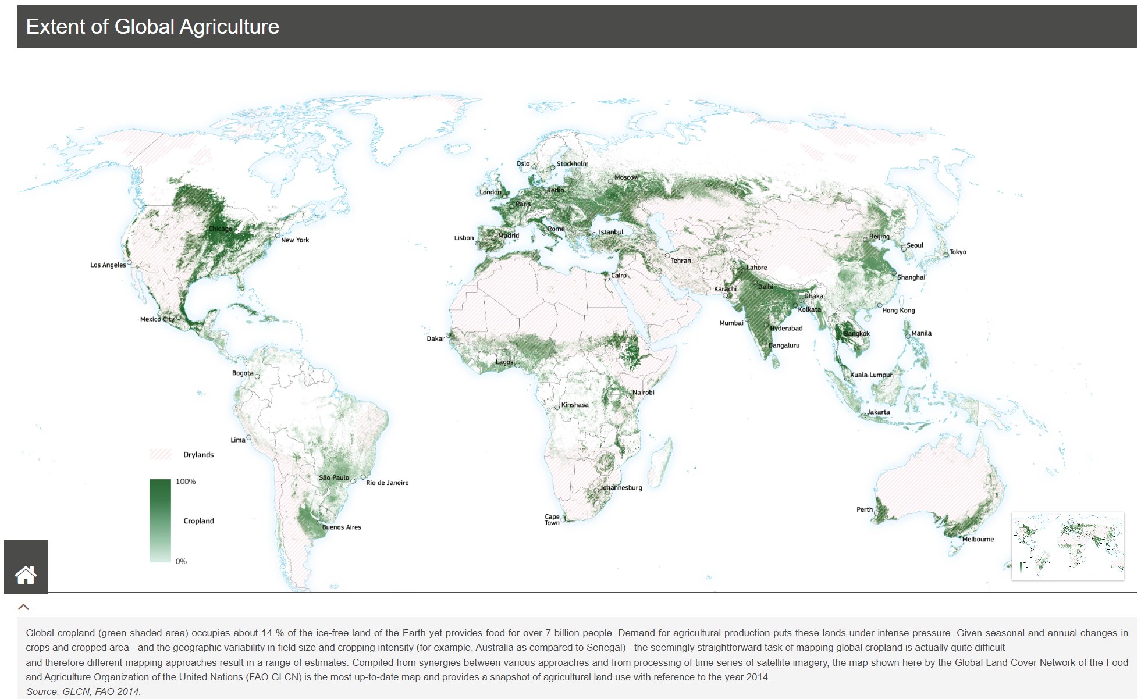Open the overview mini-map thumbnail
Image resolution: width=1141 pixels, height=699 pixels.
pyautogui.click(x=1068, y=545)
